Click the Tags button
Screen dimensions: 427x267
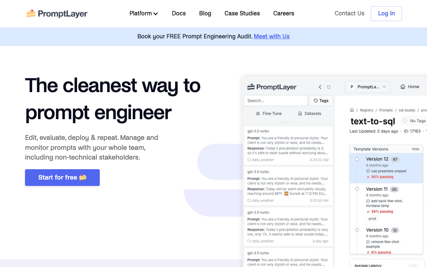(x=321, y=100)
